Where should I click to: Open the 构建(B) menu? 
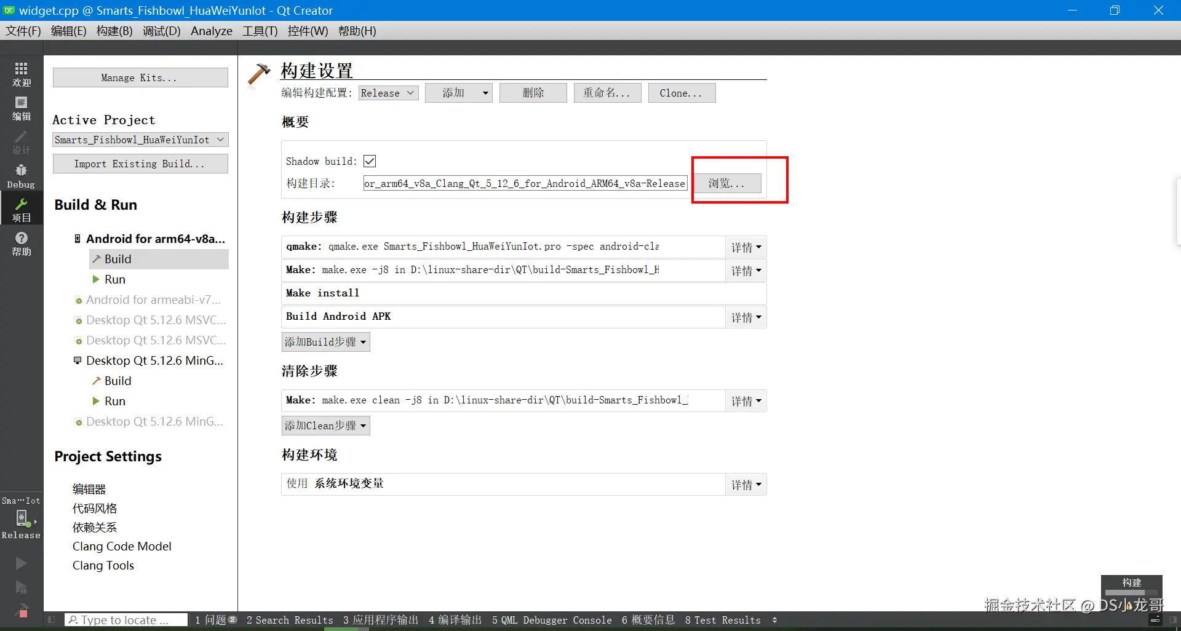tap(114, 31)
